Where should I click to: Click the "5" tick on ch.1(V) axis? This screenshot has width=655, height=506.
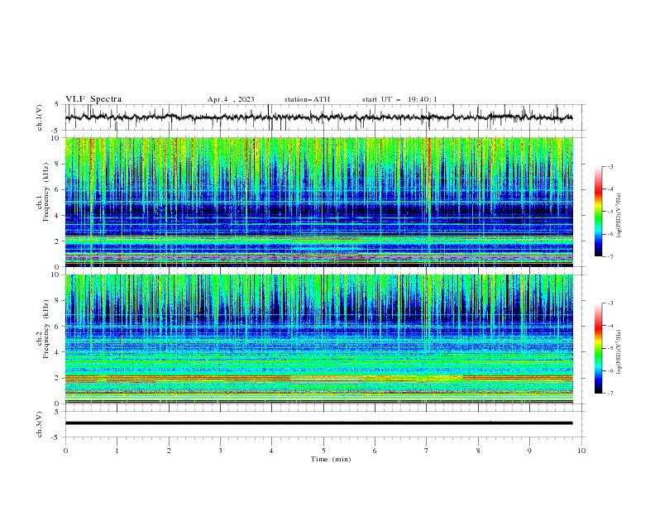(57, 105)
